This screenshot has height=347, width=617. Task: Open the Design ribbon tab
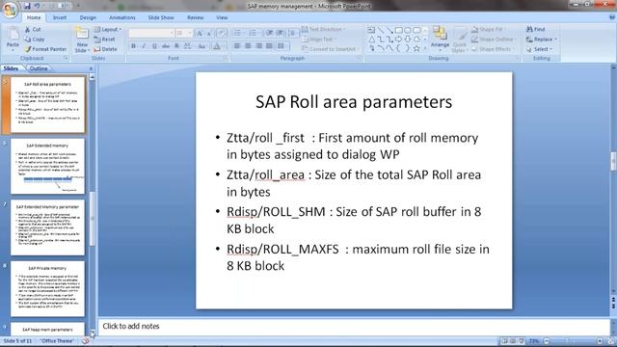pyautogui.click(x=88, y=17)
